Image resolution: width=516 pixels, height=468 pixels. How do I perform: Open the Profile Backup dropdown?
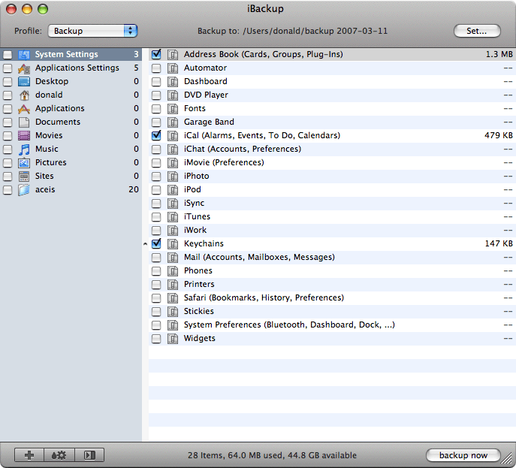92,31
